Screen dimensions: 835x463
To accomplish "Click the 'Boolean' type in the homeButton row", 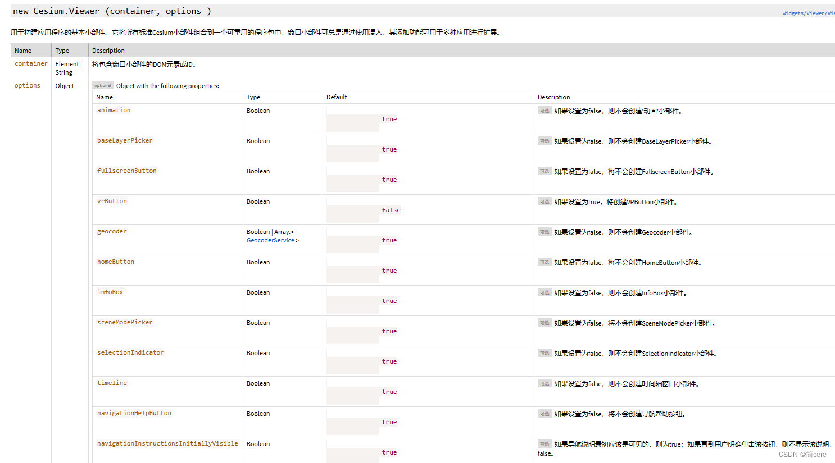I will [x=258, y=262].
